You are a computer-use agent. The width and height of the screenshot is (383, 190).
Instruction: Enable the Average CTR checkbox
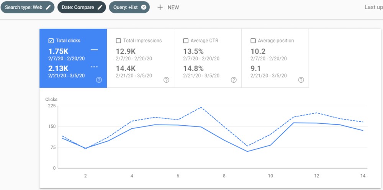[186, 41]
